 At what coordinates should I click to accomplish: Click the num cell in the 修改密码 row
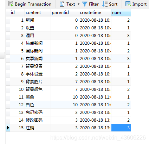121,120
